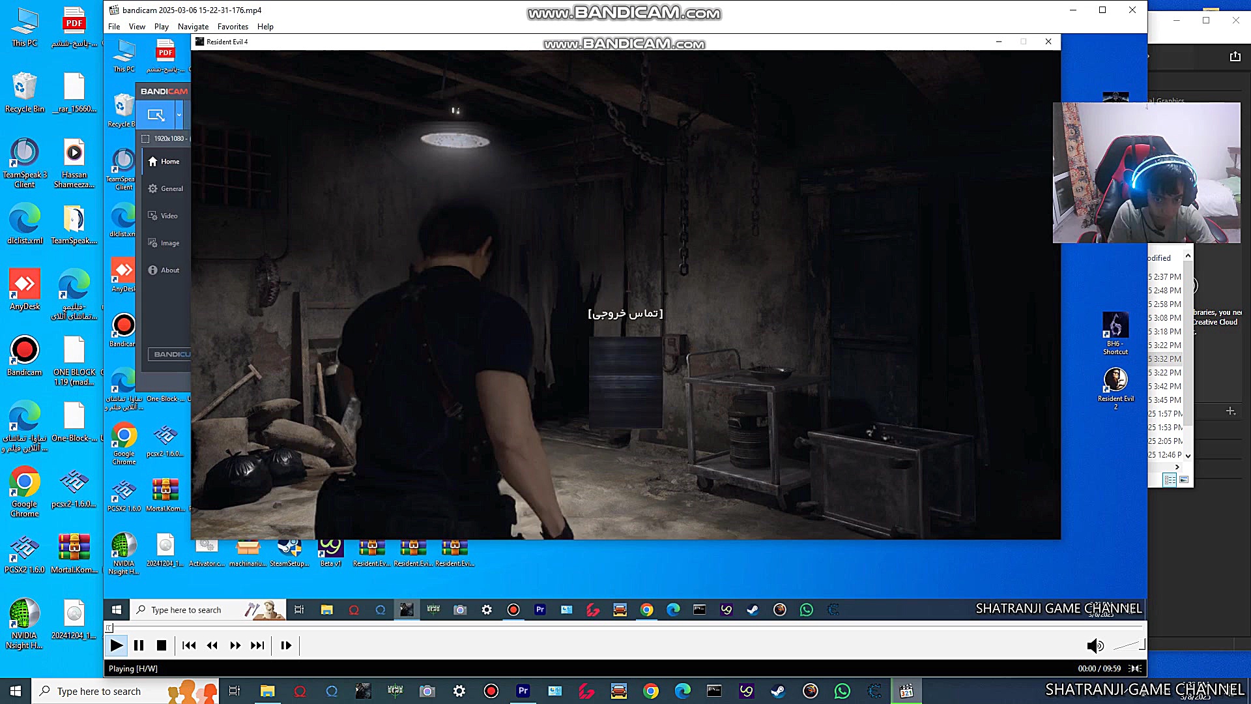Open File Explorer from the taskbar
The width and height of the screenshot is (1251, 704).
[267, 691]
